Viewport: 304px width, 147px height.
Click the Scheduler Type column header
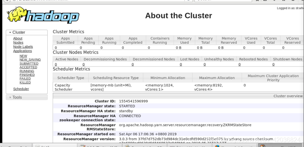click(71, 78)
